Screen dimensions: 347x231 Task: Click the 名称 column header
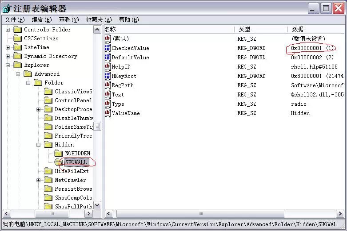[x=169, y=29]
